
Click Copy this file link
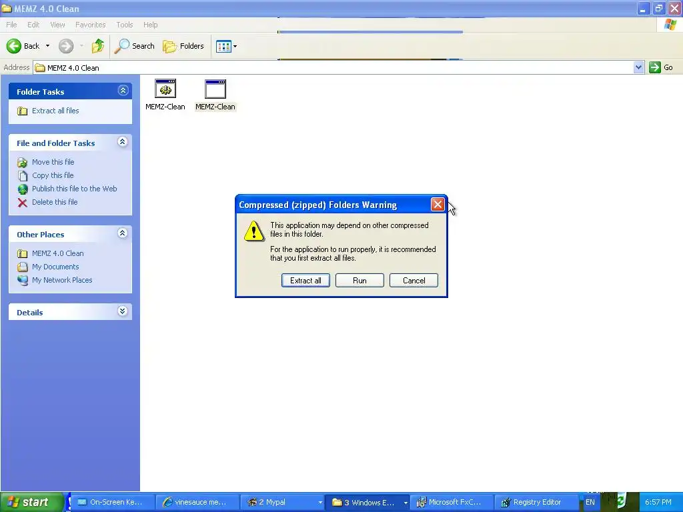pyautogui.click(x=53, y=175)
